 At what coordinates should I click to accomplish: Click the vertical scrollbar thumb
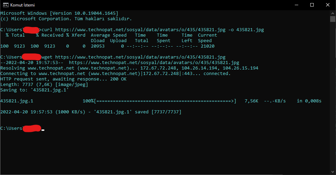(333, 19)
